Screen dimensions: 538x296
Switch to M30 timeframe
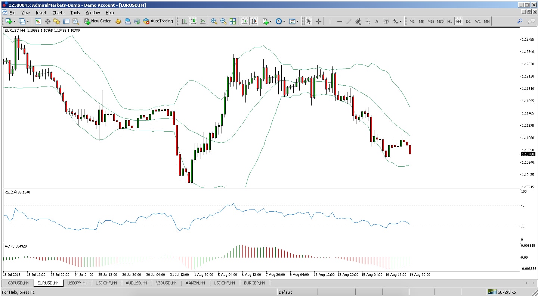(x=440, y=21)
